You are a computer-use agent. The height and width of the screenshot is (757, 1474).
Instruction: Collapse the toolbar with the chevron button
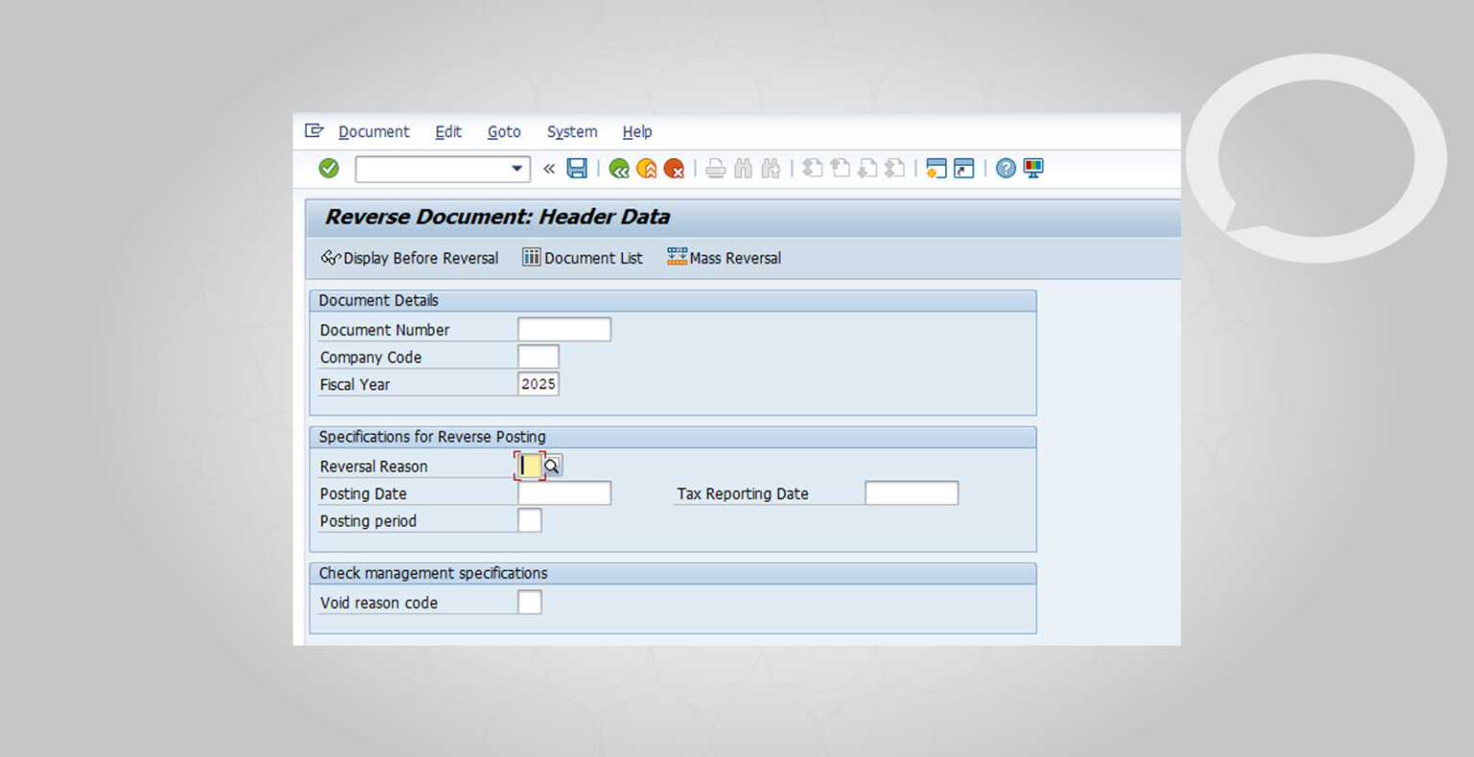pyautogui.click(x=548, y=168)
